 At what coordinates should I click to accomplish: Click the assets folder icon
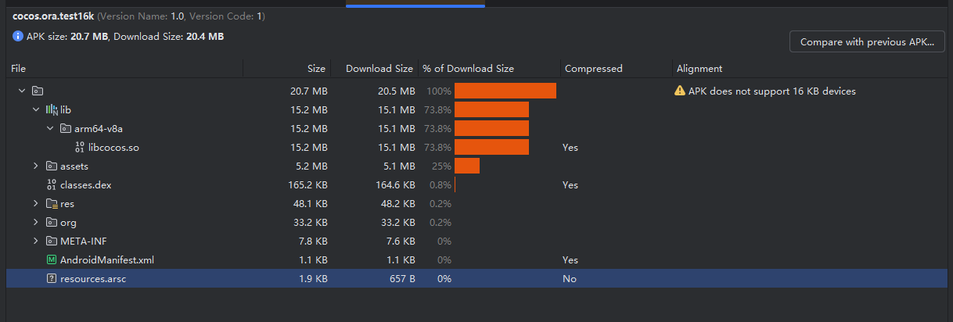(x=52, y=166)
